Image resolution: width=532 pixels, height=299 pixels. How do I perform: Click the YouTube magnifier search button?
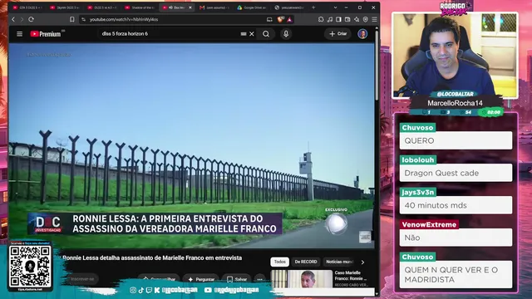click(266, 34)
